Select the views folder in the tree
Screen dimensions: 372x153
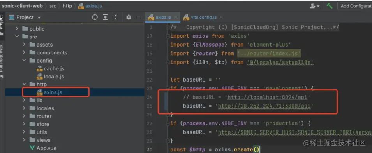tap(43, 140)
